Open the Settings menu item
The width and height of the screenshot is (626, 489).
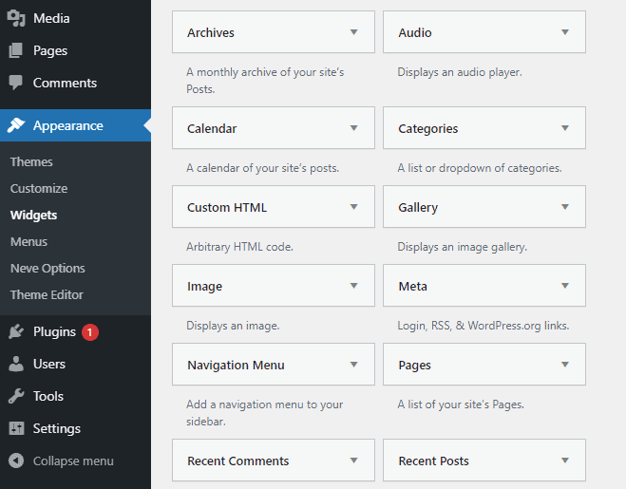75,428
